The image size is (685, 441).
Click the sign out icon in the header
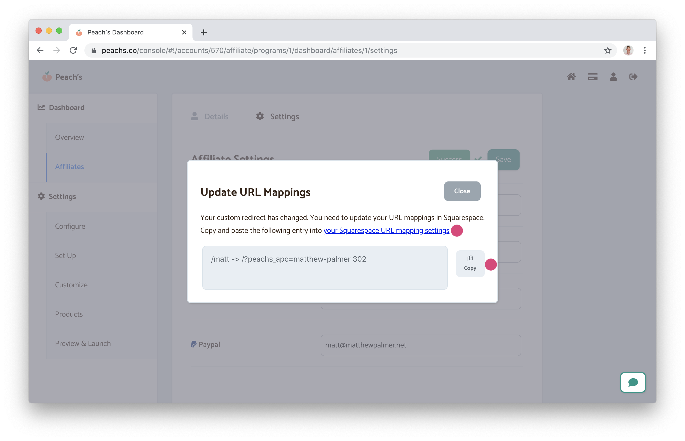coord(633,77)
